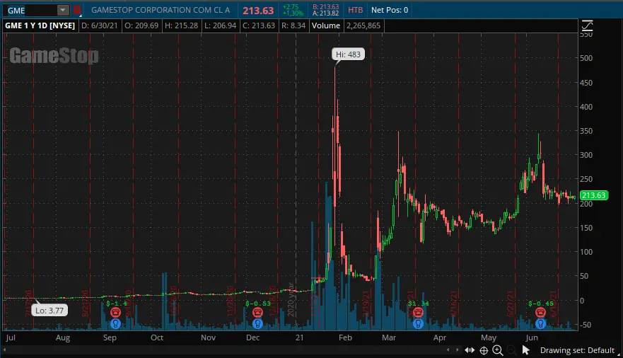Viewport: 623px width, 358px height.
Task: Click the R: 8.34 range cell
Action: tap(293, 25)
